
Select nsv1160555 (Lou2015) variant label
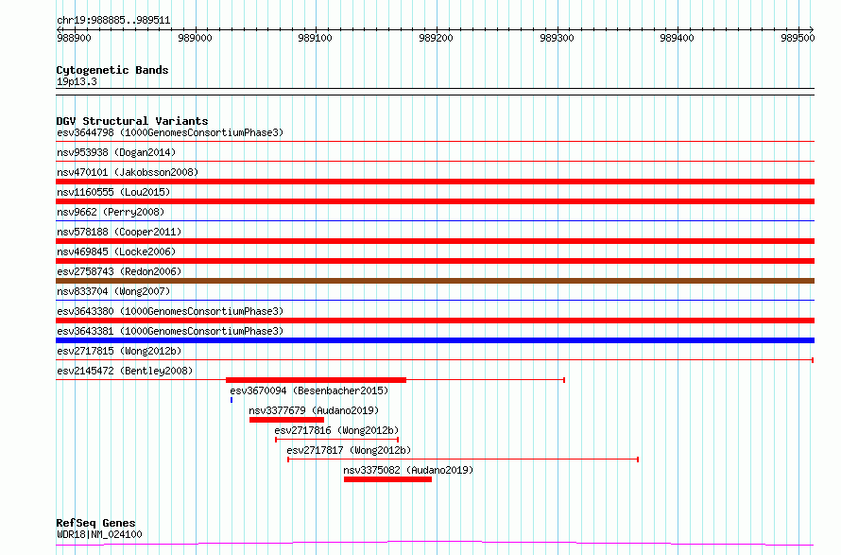pos(113,192)
